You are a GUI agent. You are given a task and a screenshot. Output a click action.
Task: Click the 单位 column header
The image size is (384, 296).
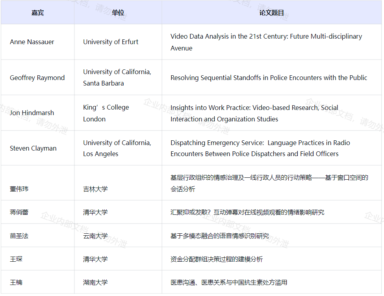click(x=118, y=13)
